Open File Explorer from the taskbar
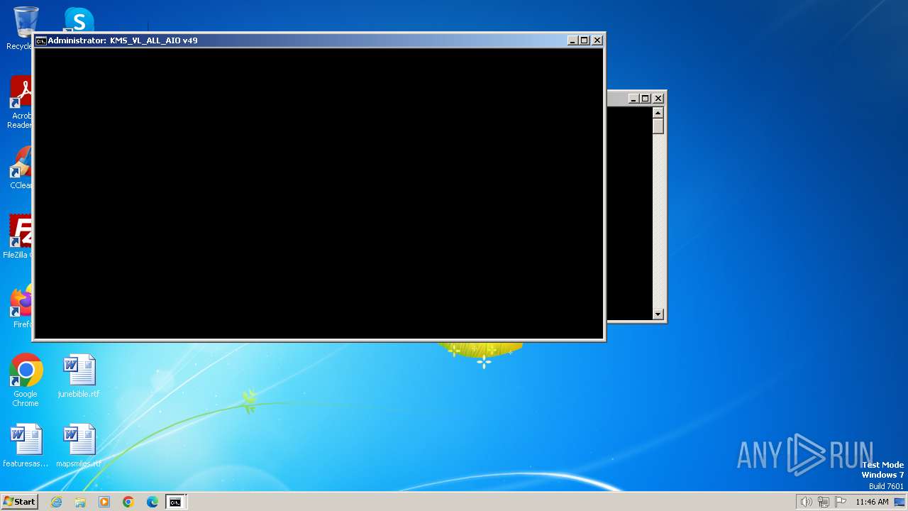The image size is (908, 511). click(80, 502)
